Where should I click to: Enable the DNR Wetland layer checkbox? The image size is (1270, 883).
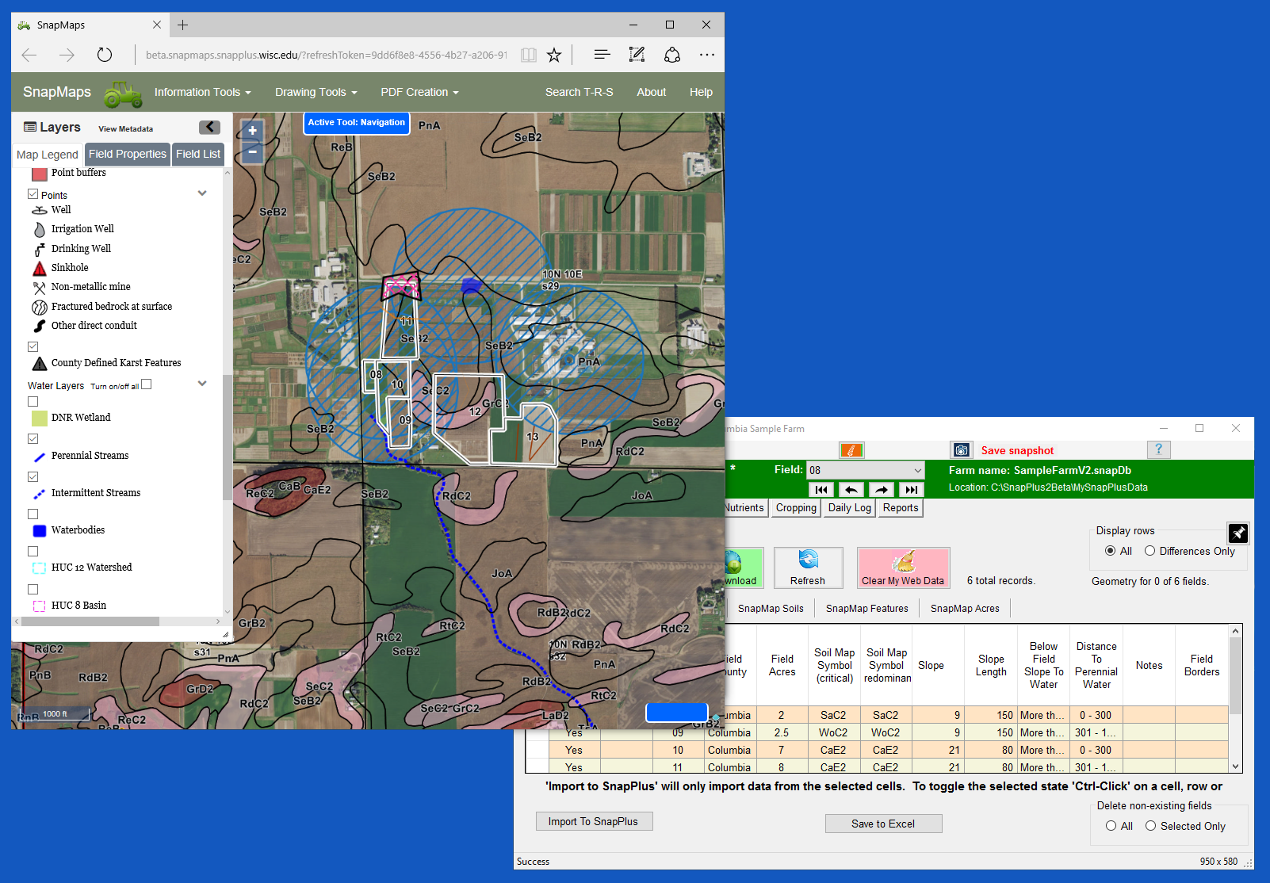[x=33, y=402]
